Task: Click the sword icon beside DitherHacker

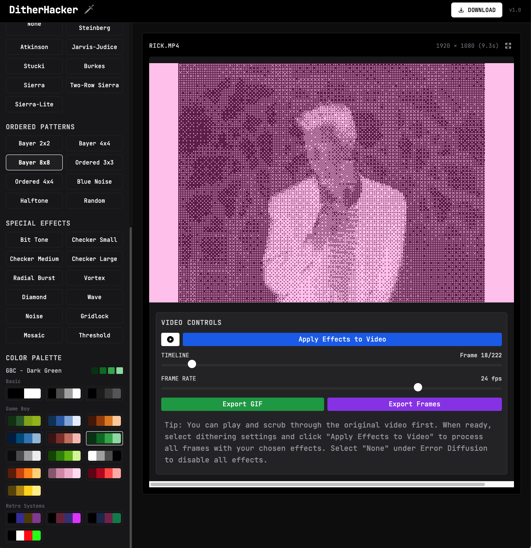Action: coord(89,9)
